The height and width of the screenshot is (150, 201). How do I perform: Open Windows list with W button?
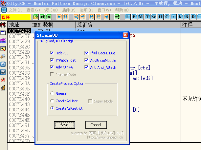(x=154, y=17)
